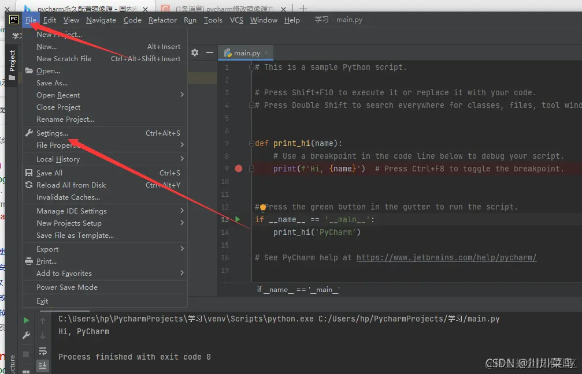This screenshot has width=582, height=374.
Task: Collapse the print_hi function fold marker
Action: pos(251,144)
